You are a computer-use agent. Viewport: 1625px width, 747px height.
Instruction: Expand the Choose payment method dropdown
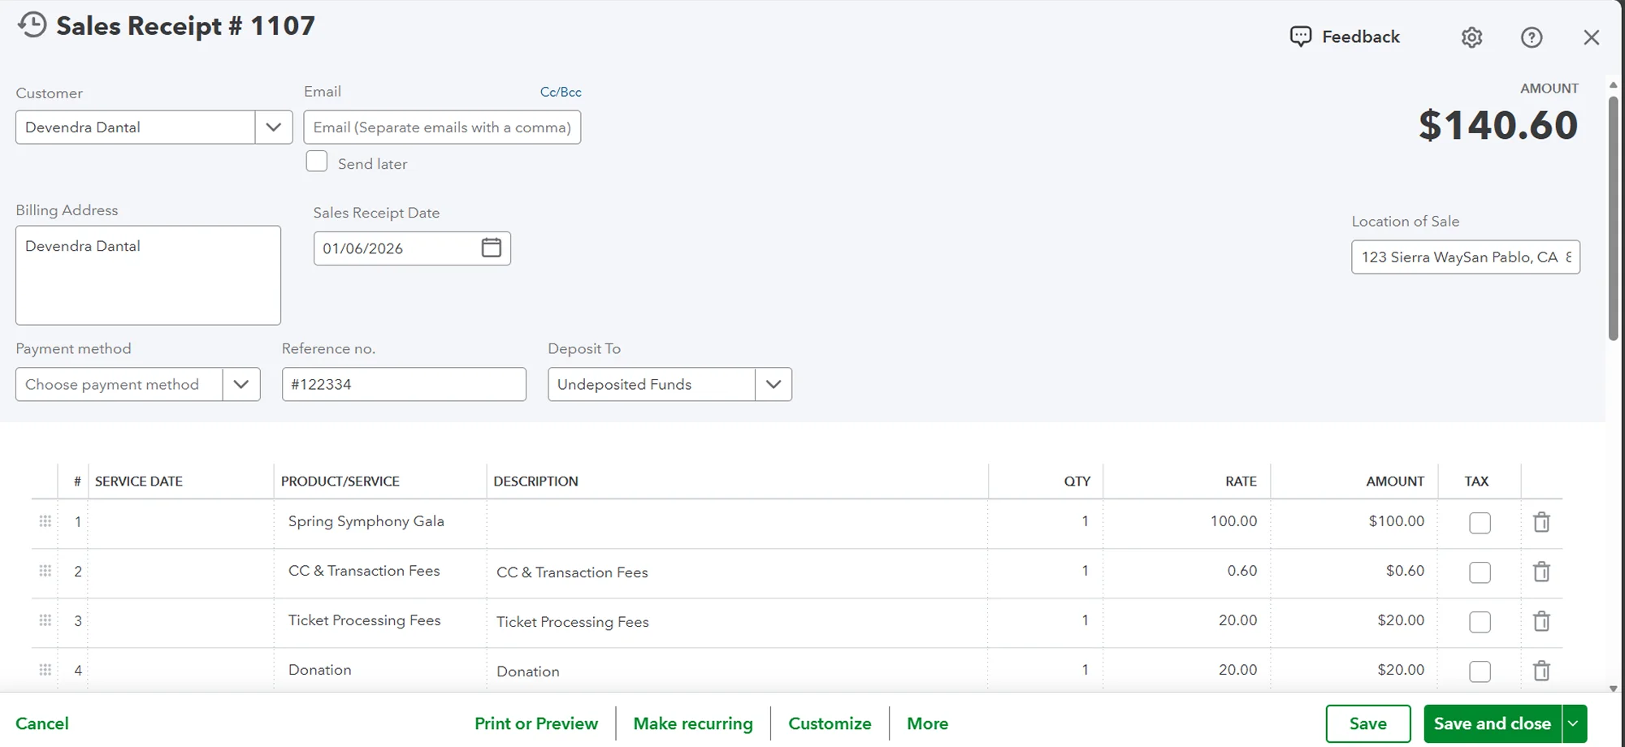(x=240, y=384)
